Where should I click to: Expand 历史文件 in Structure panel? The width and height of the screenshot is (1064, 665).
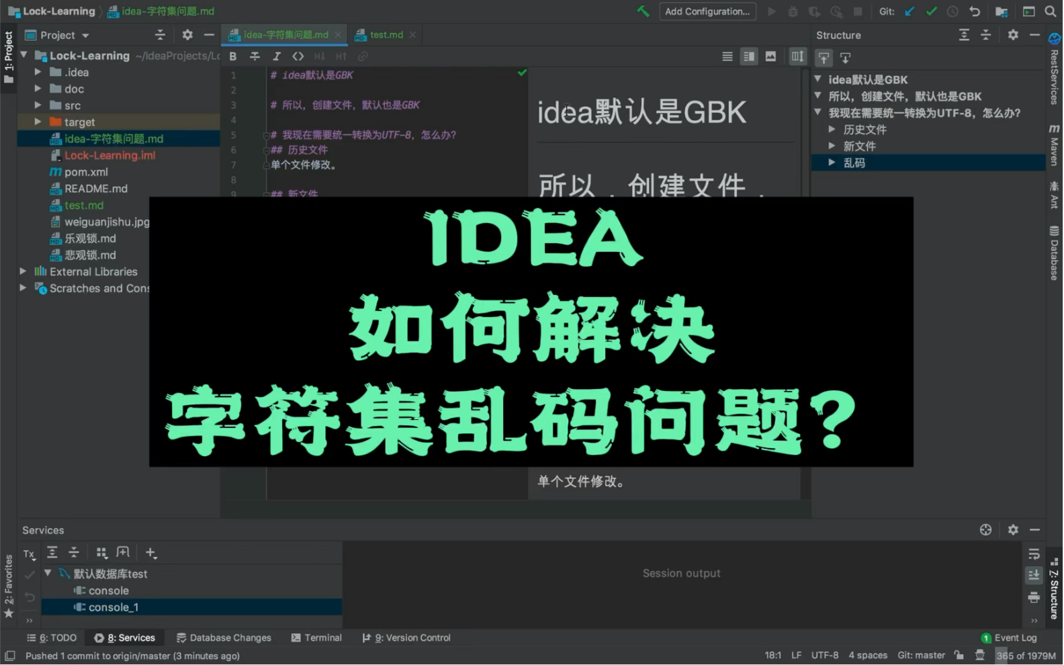(x=832, y=129)
